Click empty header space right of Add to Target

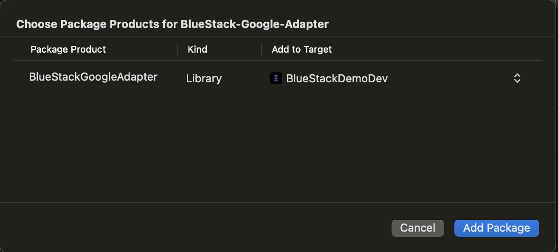[x=437, y=49]
